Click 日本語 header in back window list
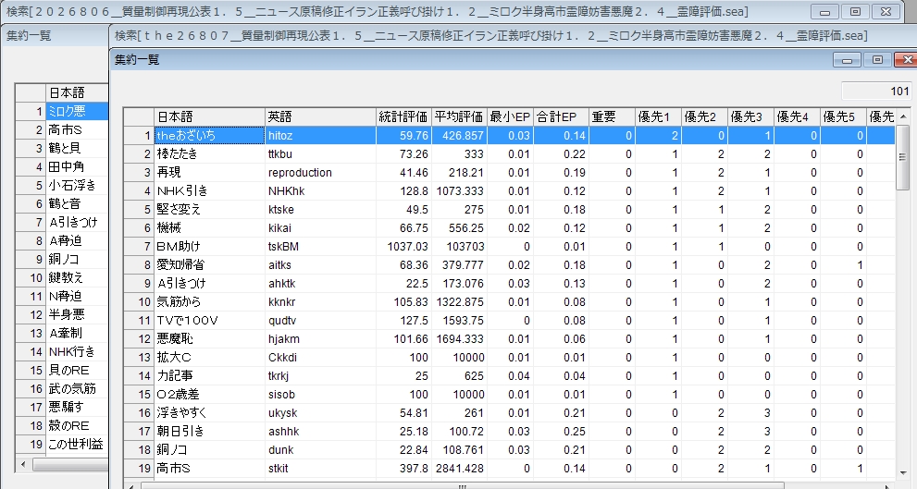This screenshot has height=489, width=917. tap(77, 92)
